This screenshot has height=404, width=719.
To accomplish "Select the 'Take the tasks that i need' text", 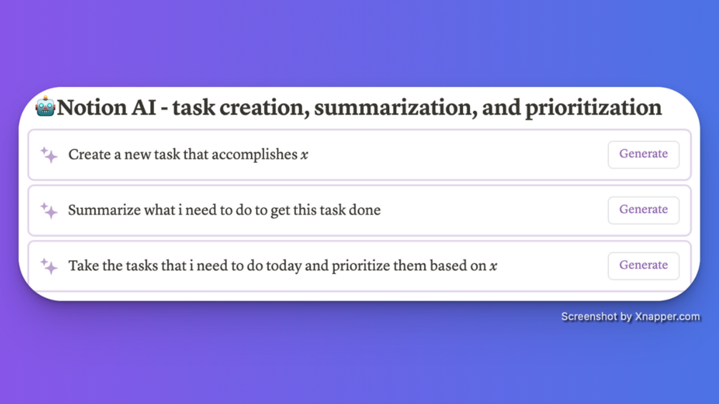I will pos(143,266).
